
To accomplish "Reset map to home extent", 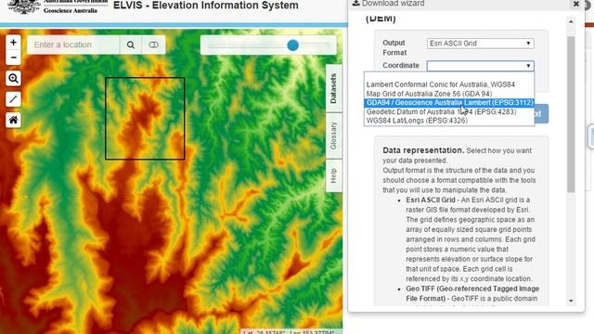I will (x=13, y=120).
